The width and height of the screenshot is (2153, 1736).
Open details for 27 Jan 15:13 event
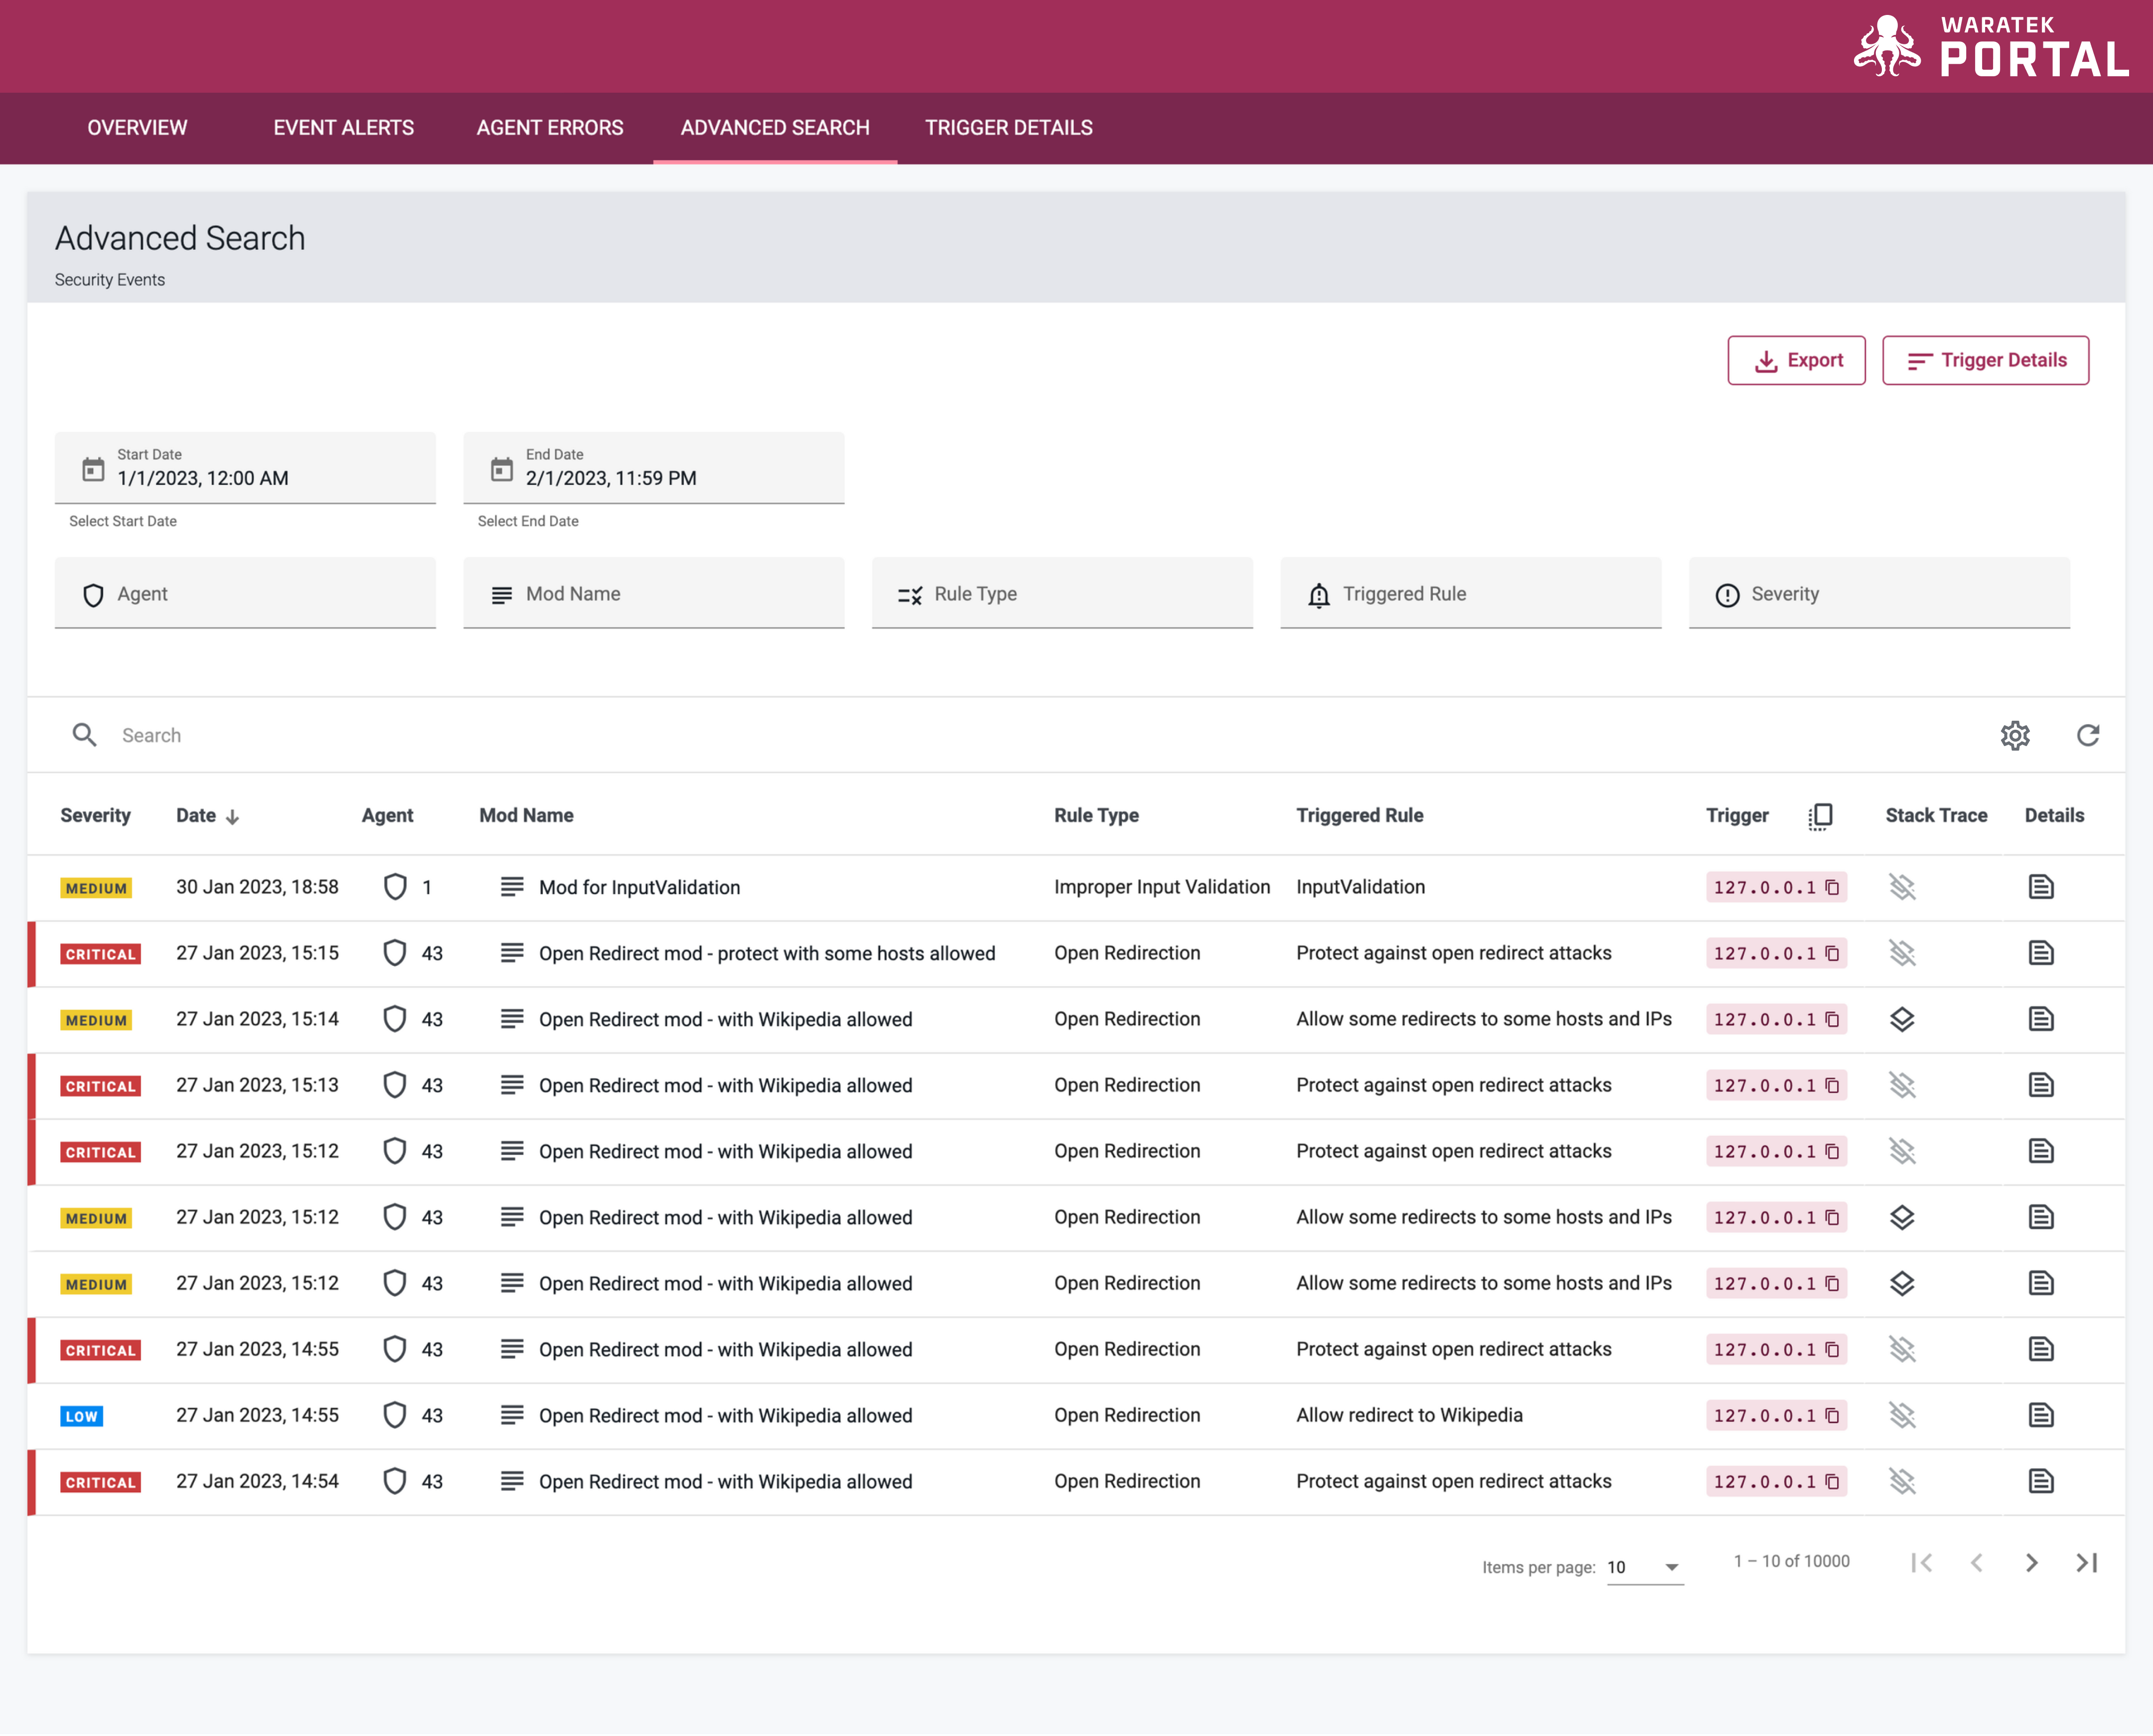tap(2041, 1085)
